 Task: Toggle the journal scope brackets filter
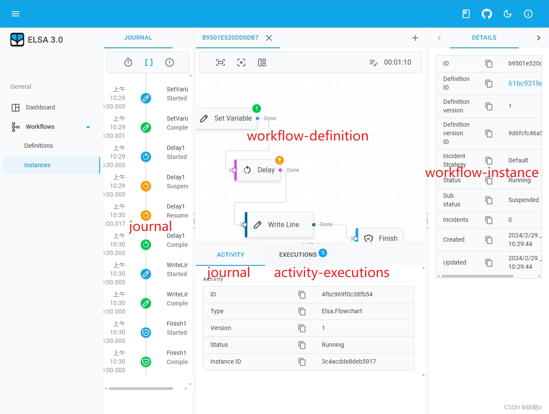click(x=149, y=62)
